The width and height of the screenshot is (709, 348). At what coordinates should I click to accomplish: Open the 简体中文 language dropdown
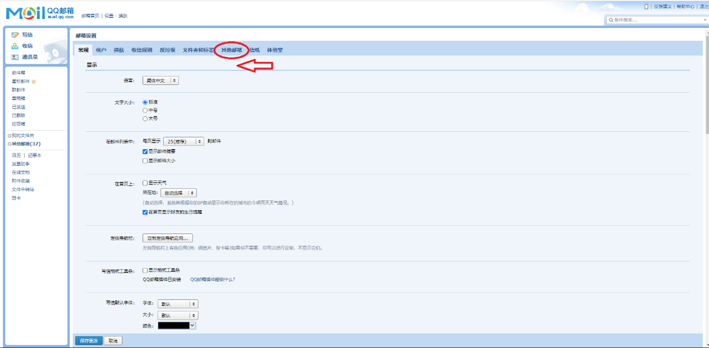pos(160,80)
